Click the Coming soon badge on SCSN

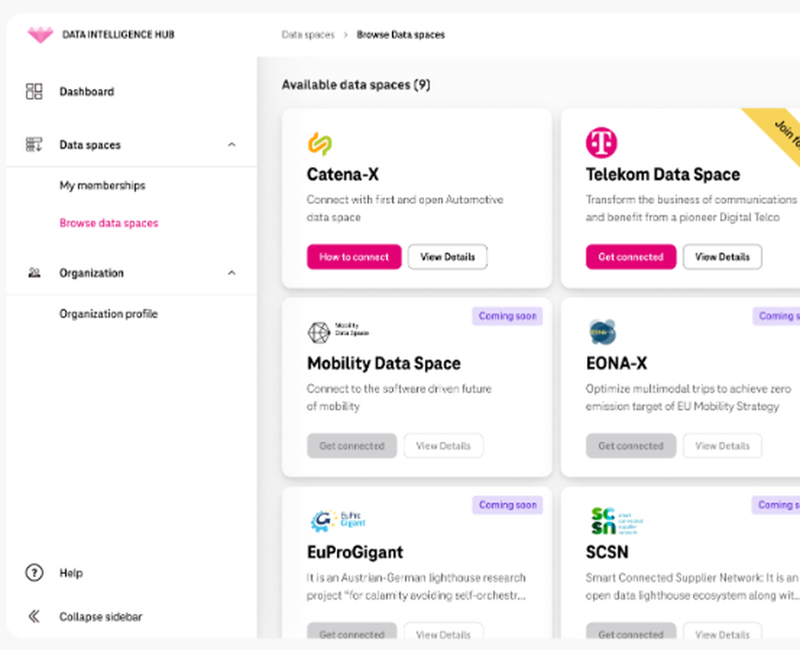click(x=776, y=504)
